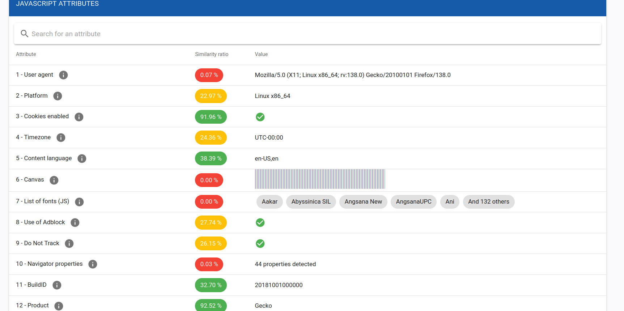The height and width of the screenshot is (311, 624).
Task: Click the BuildID info icon
Action: click(57, 285)
